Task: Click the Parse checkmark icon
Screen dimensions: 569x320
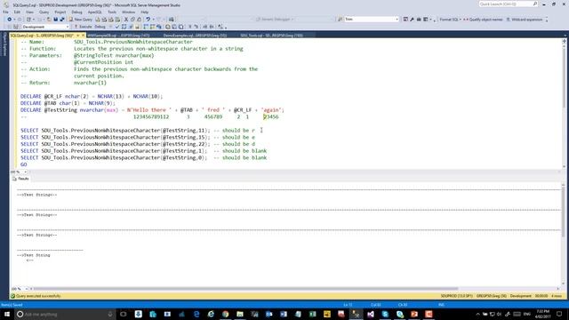Action: tap(116, 27)
